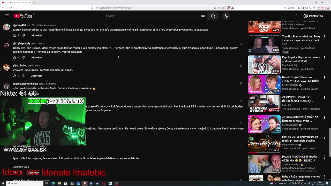Click the @pivko400 profile avatar
Image resolution: width=331 pixels, height=186 pixels.
(6, 27)
